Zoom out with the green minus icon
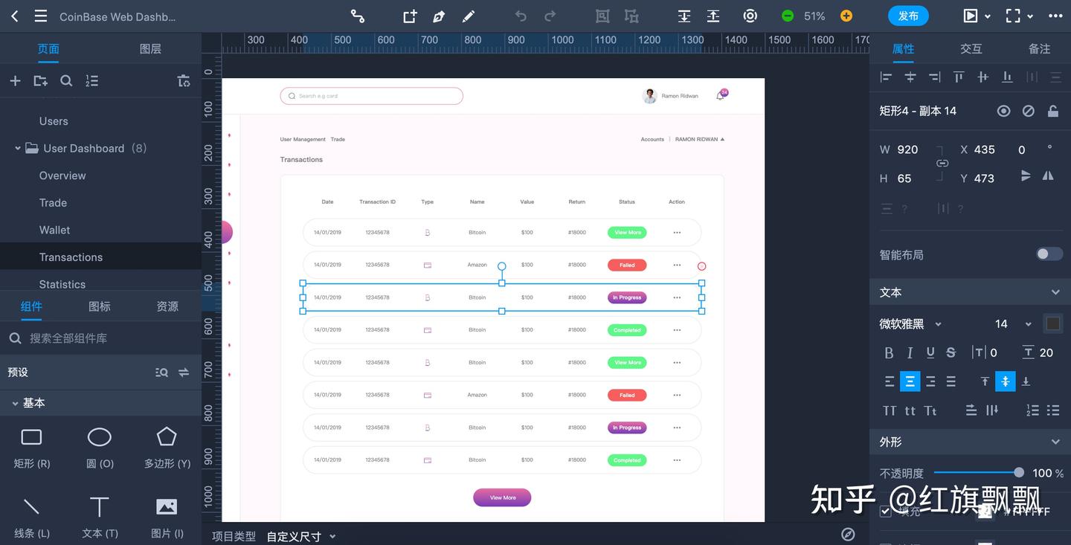 point(788,16)
